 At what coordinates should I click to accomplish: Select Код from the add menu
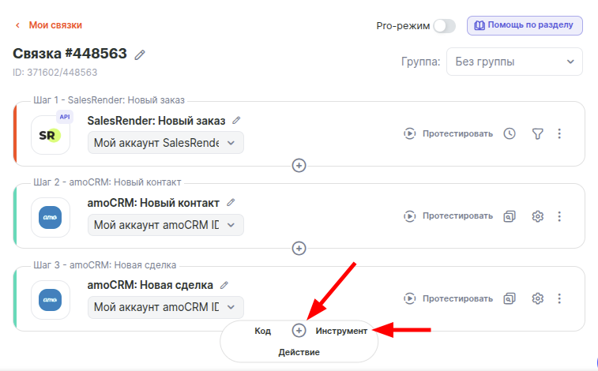pyautogui.click(x=263, y=331)
